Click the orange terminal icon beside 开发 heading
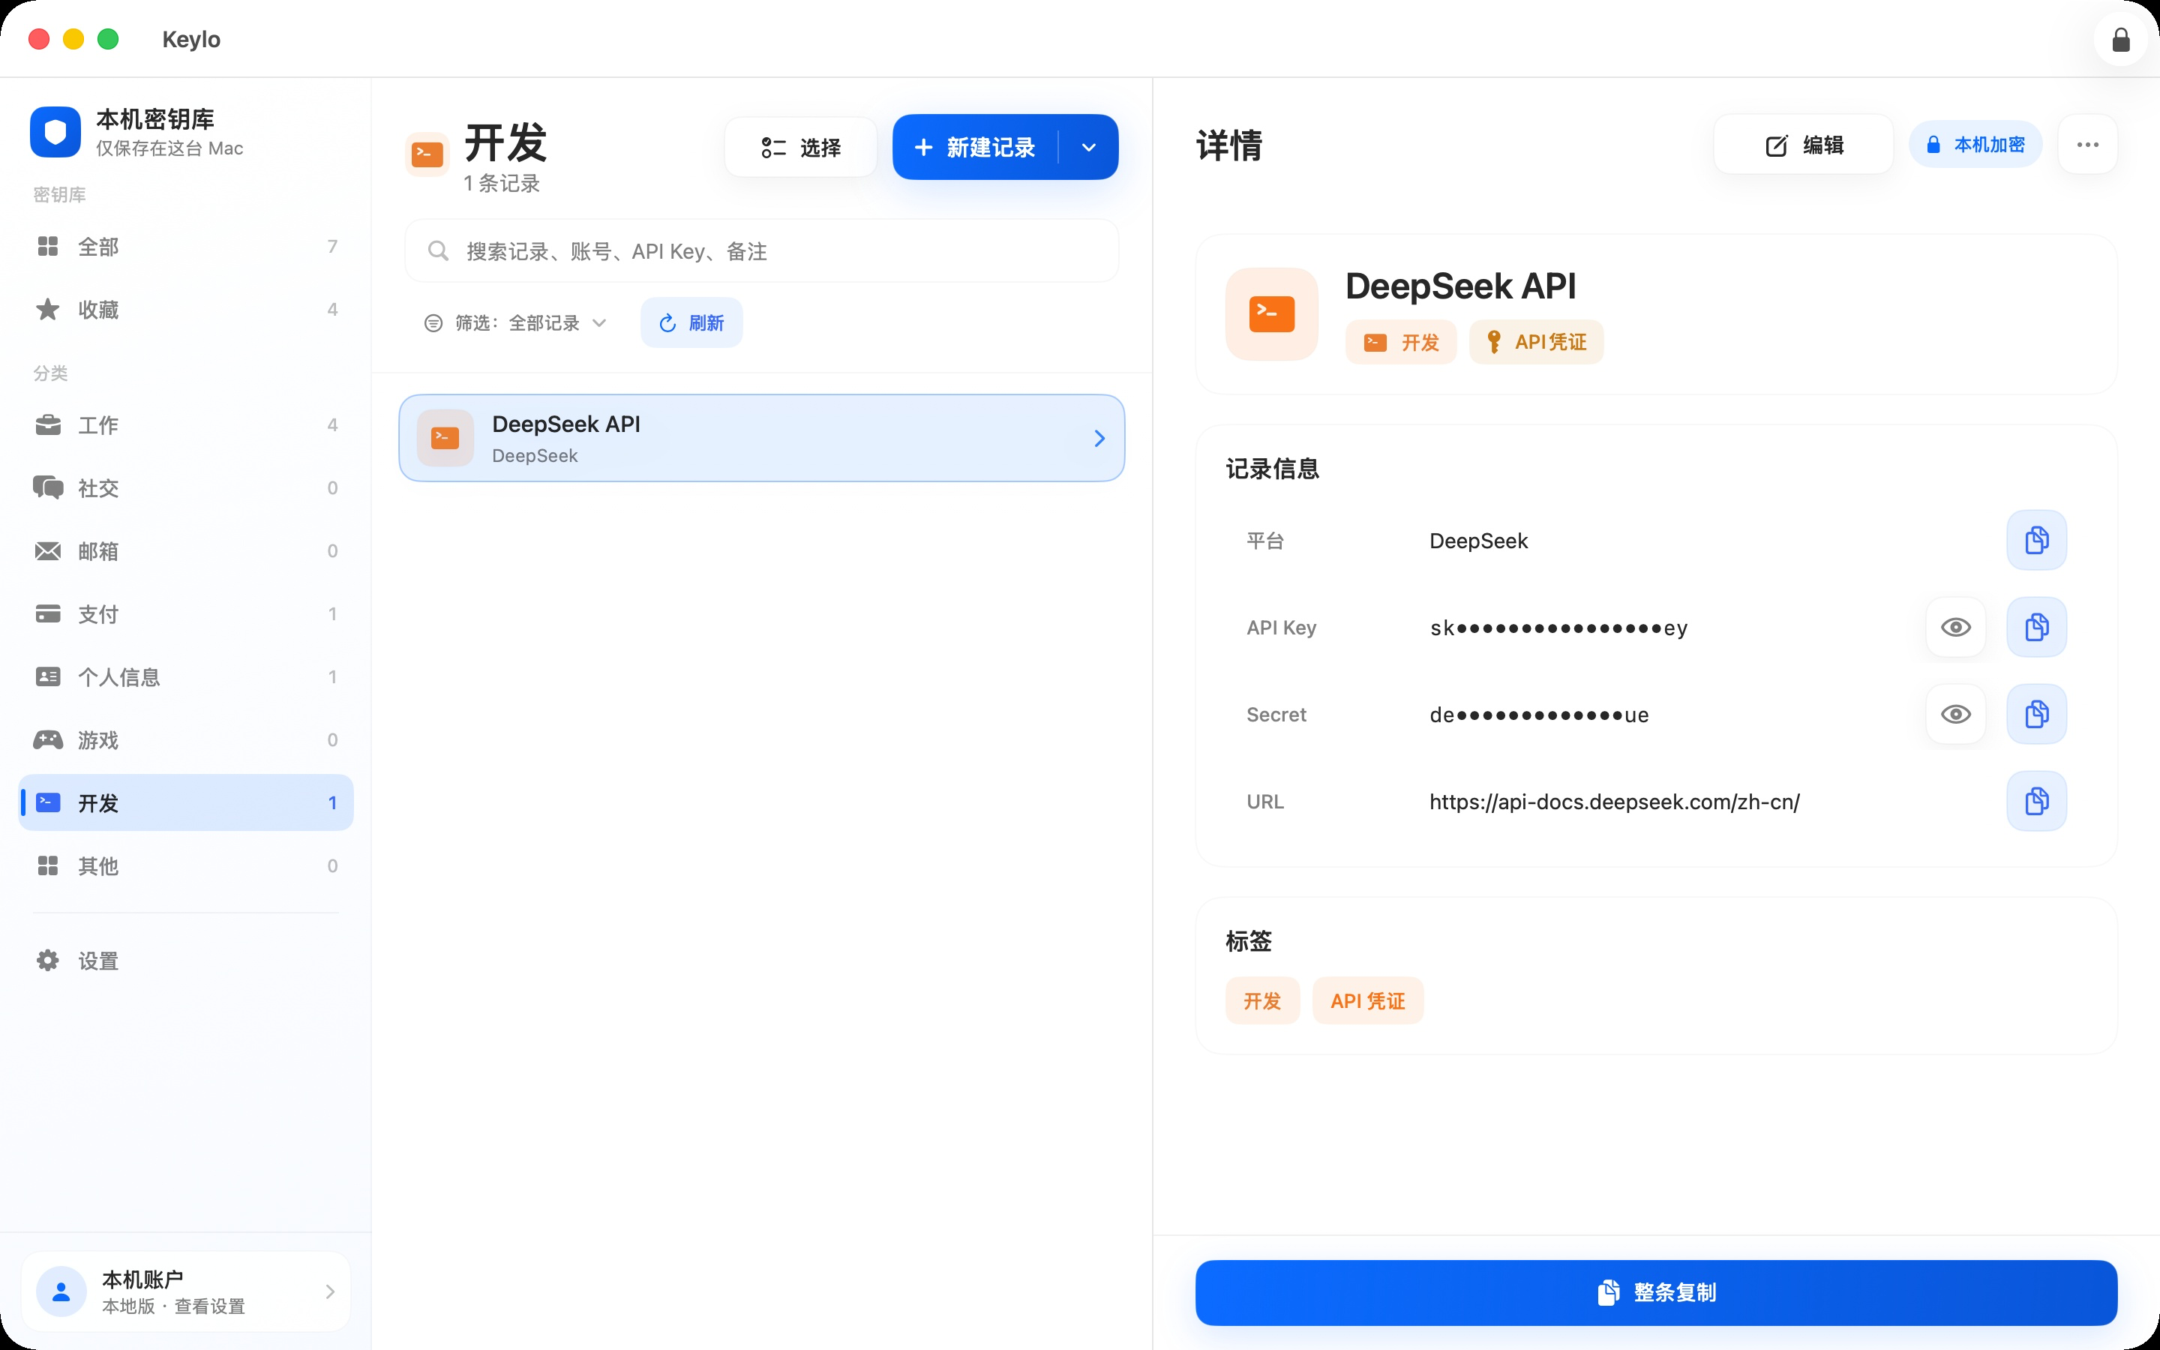This screenshot has width=2160, height=1350. [427, 154]
